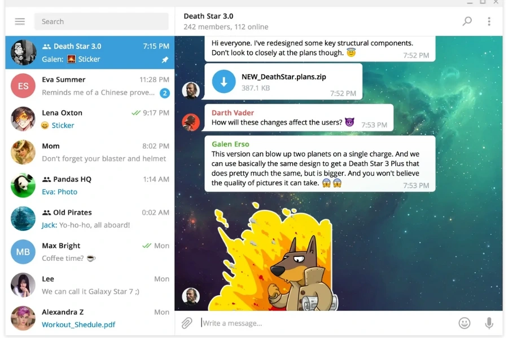Image resolution: width=508 pixels, height=338 pixels.
Task: Click sender avatar beside the zip file message
Action: [191, 90]
